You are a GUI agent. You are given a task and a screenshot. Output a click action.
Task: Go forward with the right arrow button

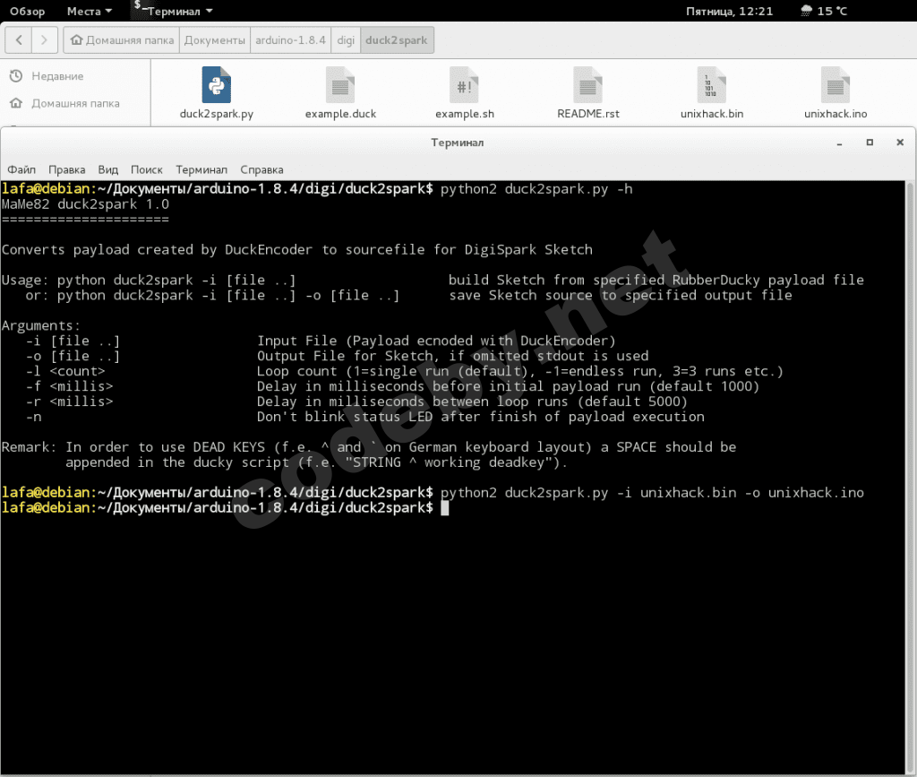pyautogui.click(x=47, y=40)
